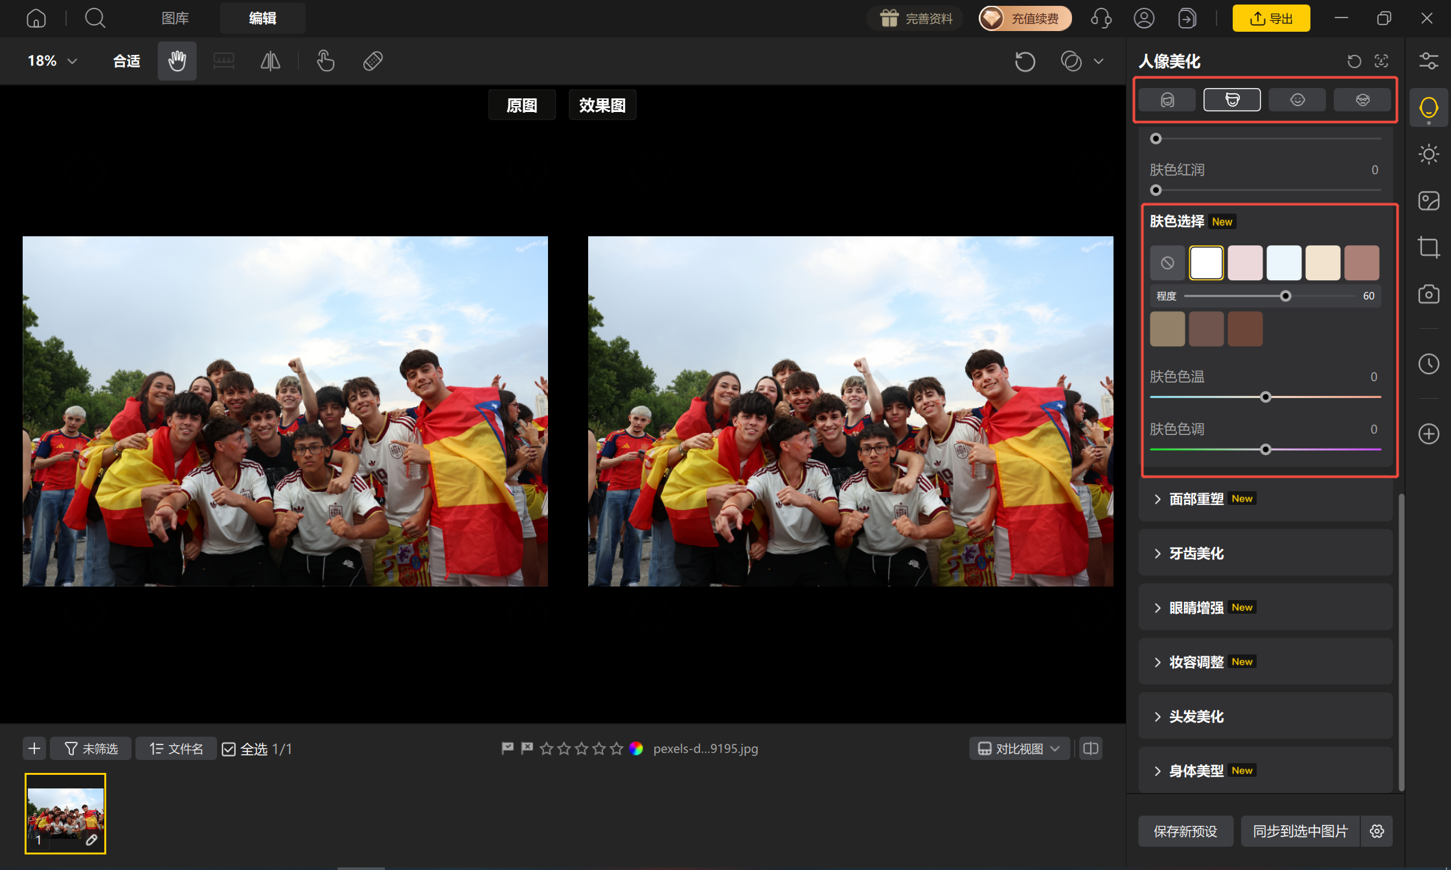Click the flip mirror icon in toolbar

point(270,61)
